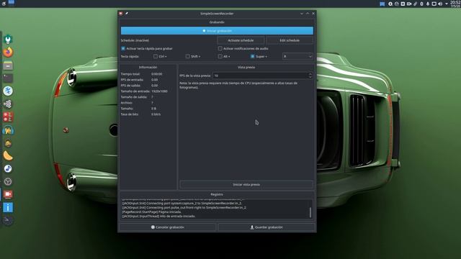The height and width of the screenshot is (259, 461).
Task: Open the monkey face app icon in dock
Action: click(8, 143)
